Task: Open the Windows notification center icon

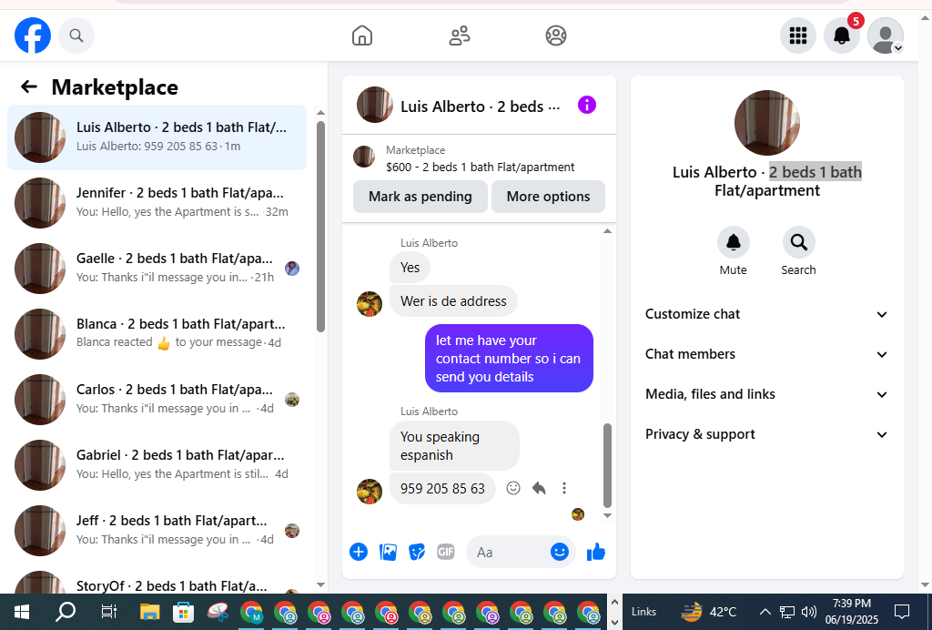Action: click(902, 612)
